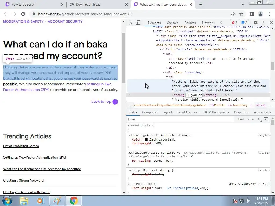Open DevTools customize three-dot menu

263,23
